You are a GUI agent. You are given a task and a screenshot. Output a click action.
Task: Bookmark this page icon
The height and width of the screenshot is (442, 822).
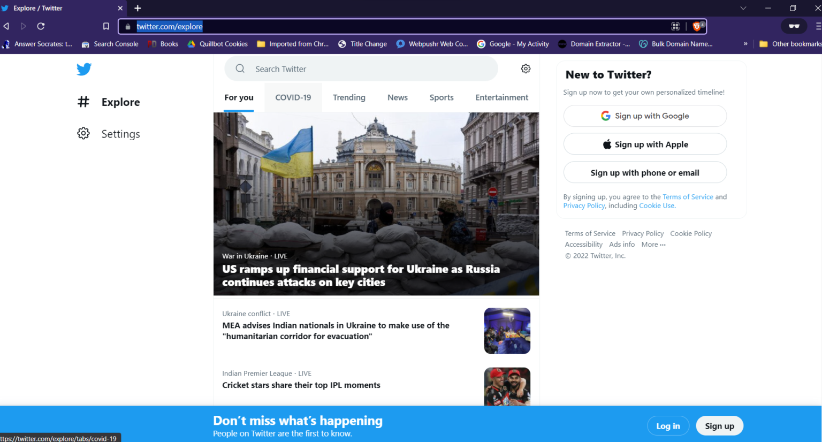pos(106,26)
